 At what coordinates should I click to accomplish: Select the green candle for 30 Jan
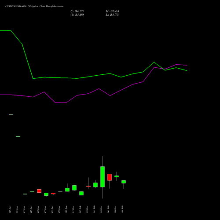click(x=67, y=190)
